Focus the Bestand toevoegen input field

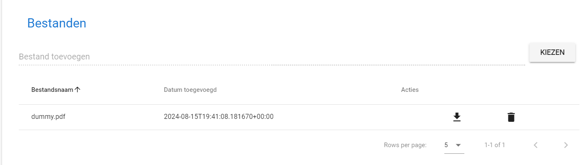tap(272, 57)
